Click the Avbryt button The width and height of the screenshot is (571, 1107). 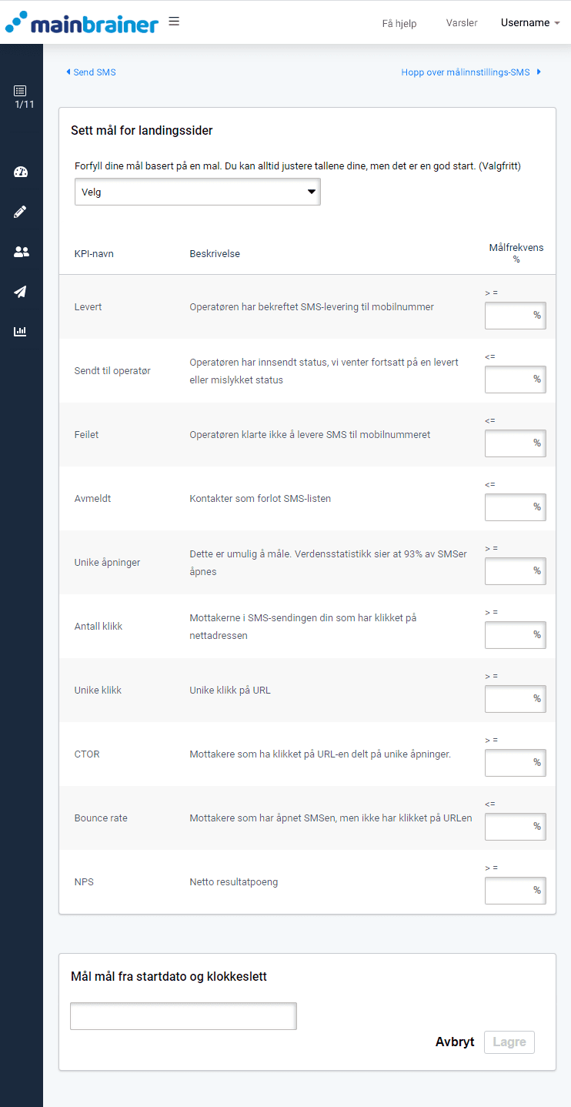[455, 1042]
